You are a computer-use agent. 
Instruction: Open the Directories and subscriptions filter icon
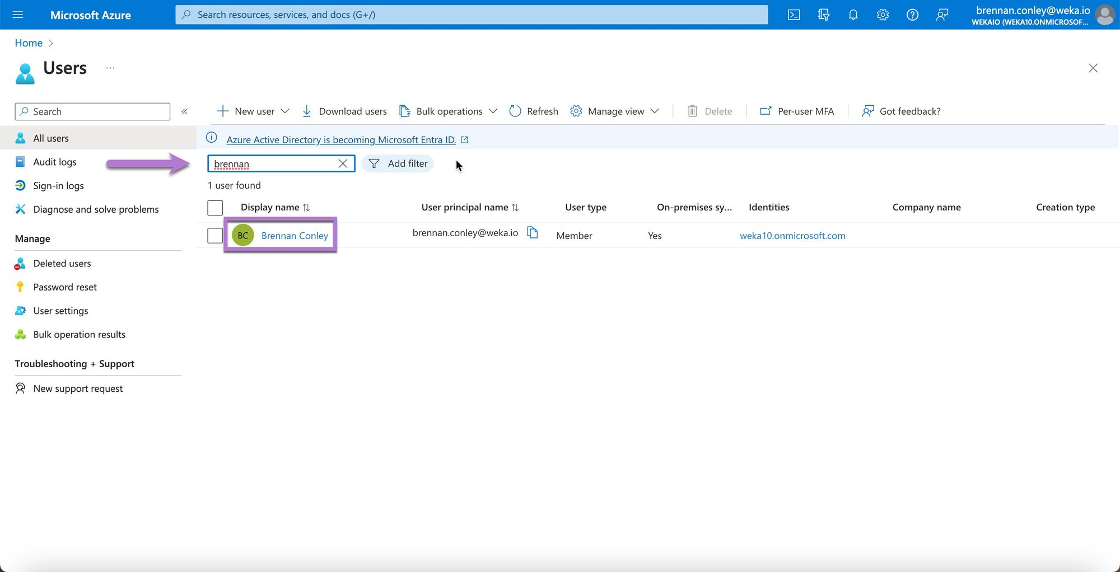(823, 15)
